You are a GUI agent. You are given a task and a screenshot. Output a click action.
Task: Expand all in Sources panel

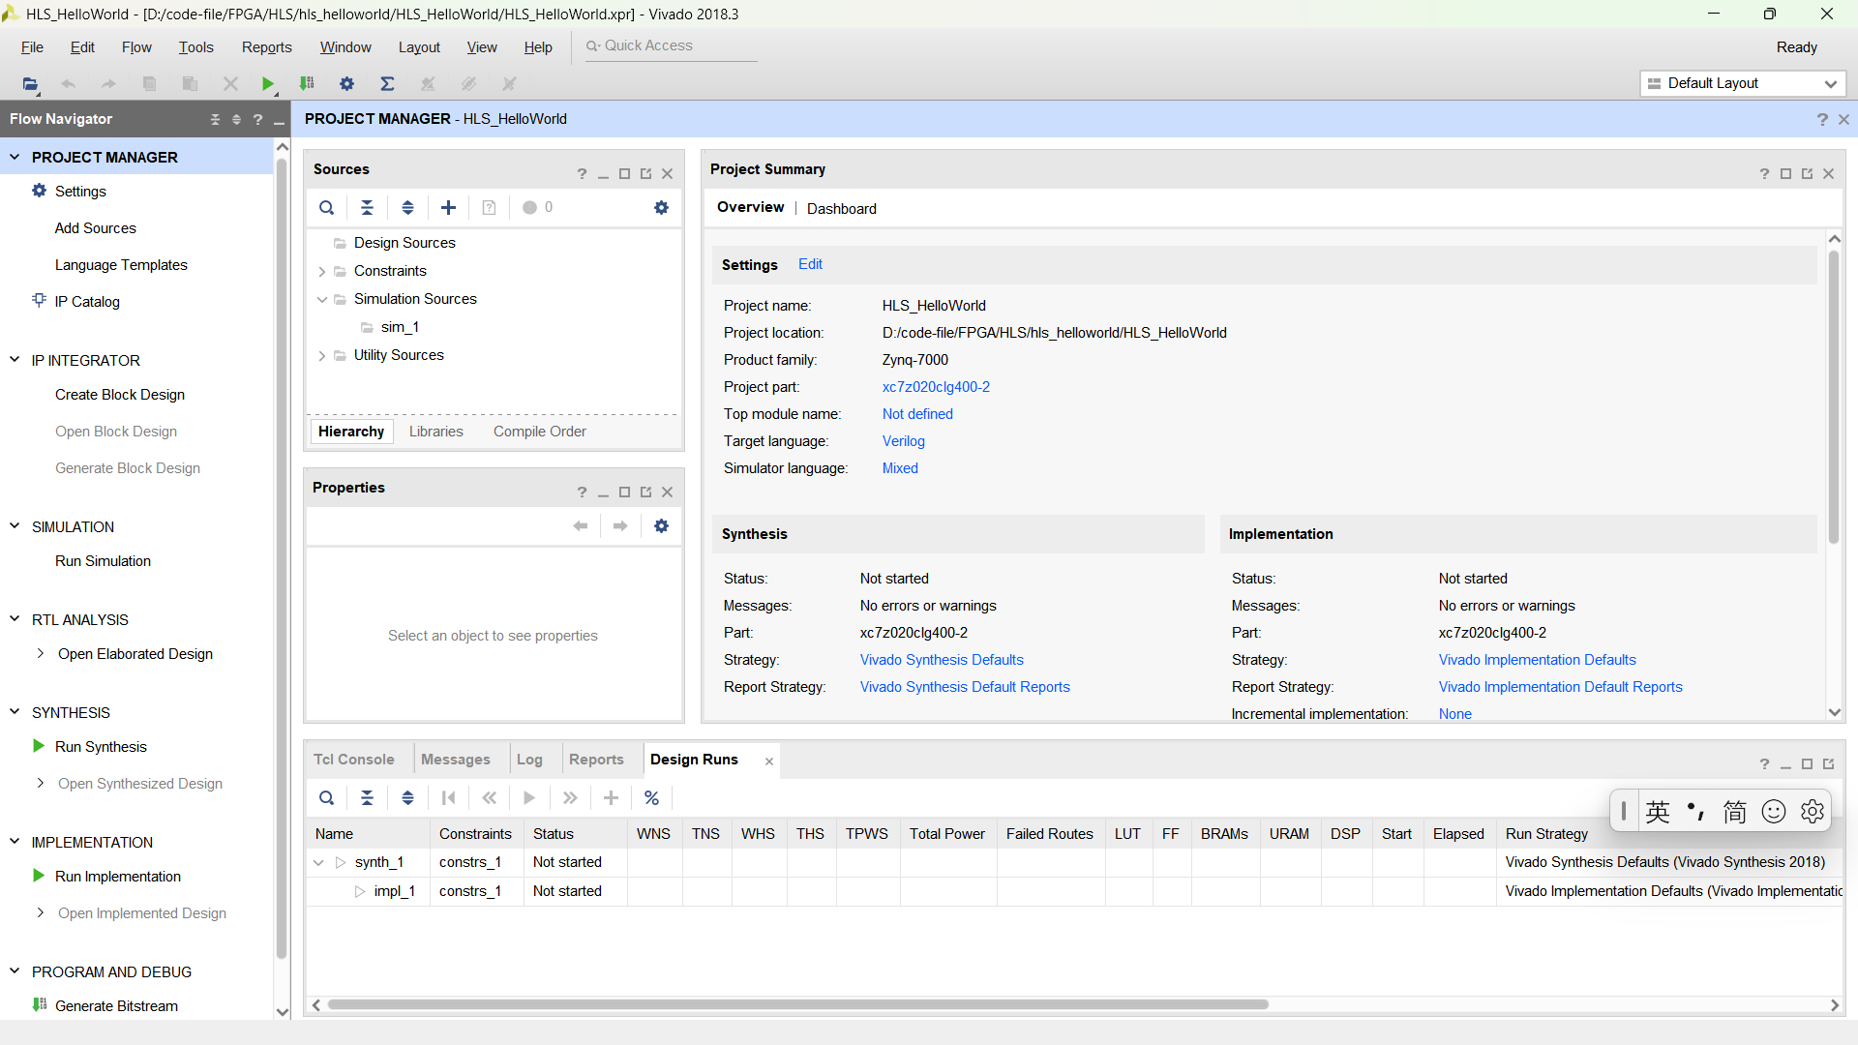[408, 207]
